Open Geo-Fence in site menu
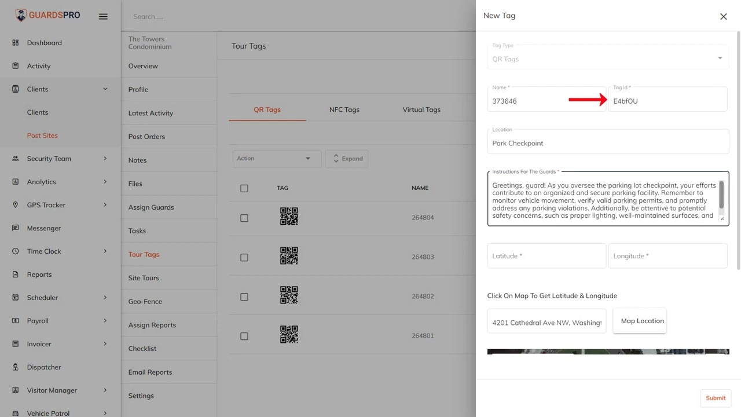This screenshot has width=741, height=417. 145,302
